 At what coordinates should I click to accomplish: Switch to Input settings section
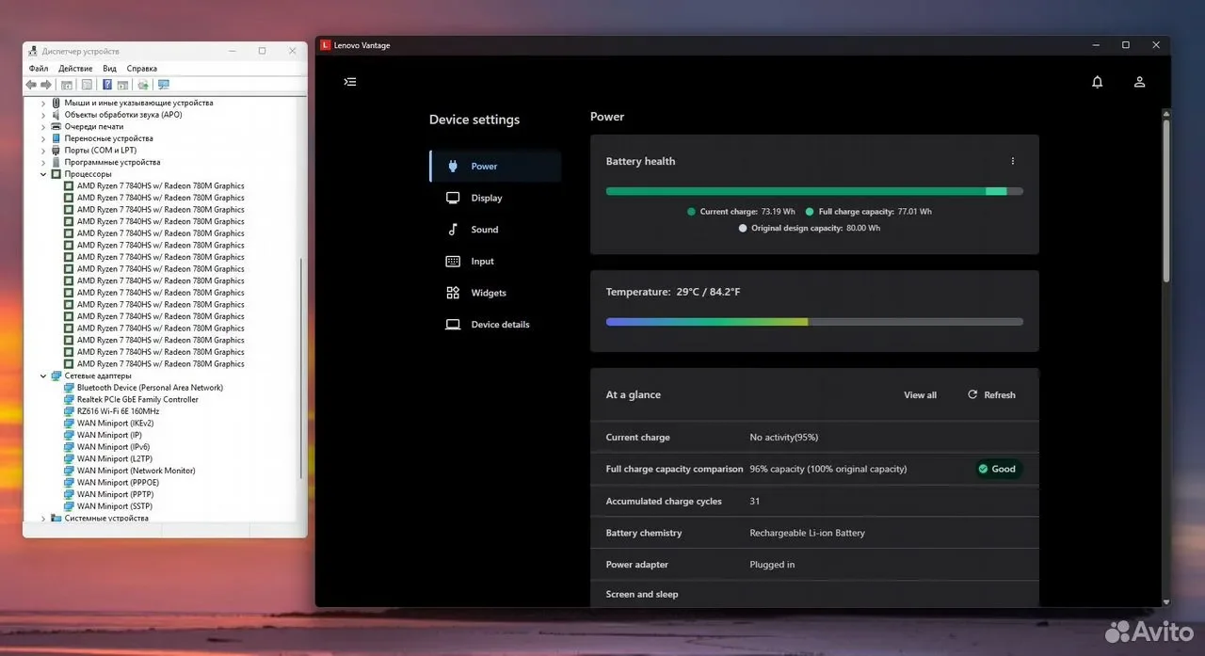coord(495,262)
